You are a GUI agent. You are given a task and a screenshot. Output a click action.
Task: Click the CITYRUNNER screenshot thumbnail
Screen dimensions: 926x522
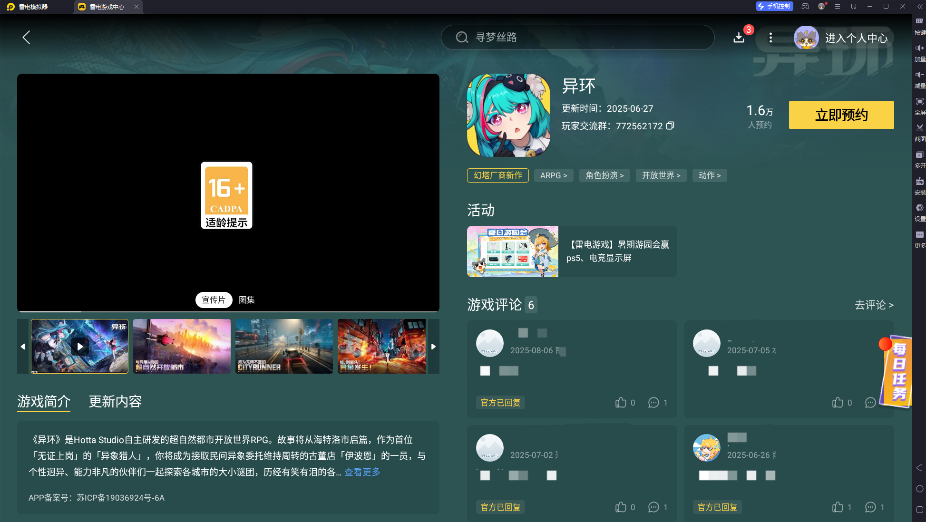(x=284, y=346)
